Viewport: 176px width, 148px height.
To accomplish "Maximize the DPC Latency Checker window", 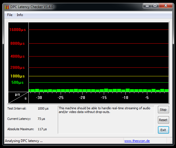I will pos(155,6).
